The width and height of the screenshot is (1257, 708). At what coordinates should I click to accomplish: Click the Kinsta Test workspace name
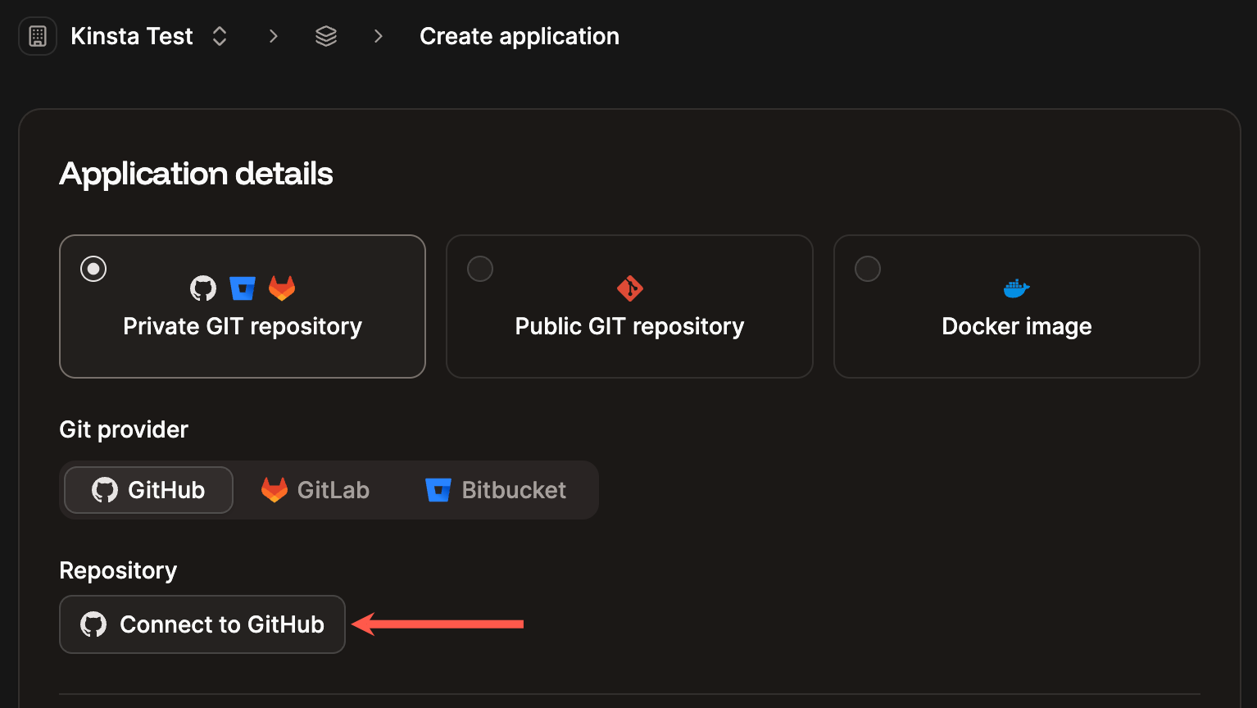pyautogui.click(x=131, y=35)
